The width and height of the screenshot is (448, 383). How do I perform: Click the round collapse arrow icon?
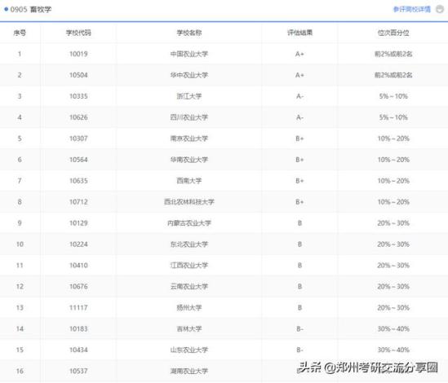tap(440, 10)
